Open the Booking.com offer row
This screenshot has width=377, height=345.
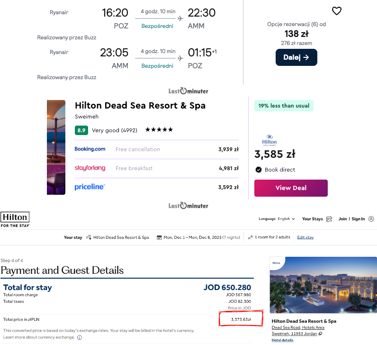click(x=157, y=149)
